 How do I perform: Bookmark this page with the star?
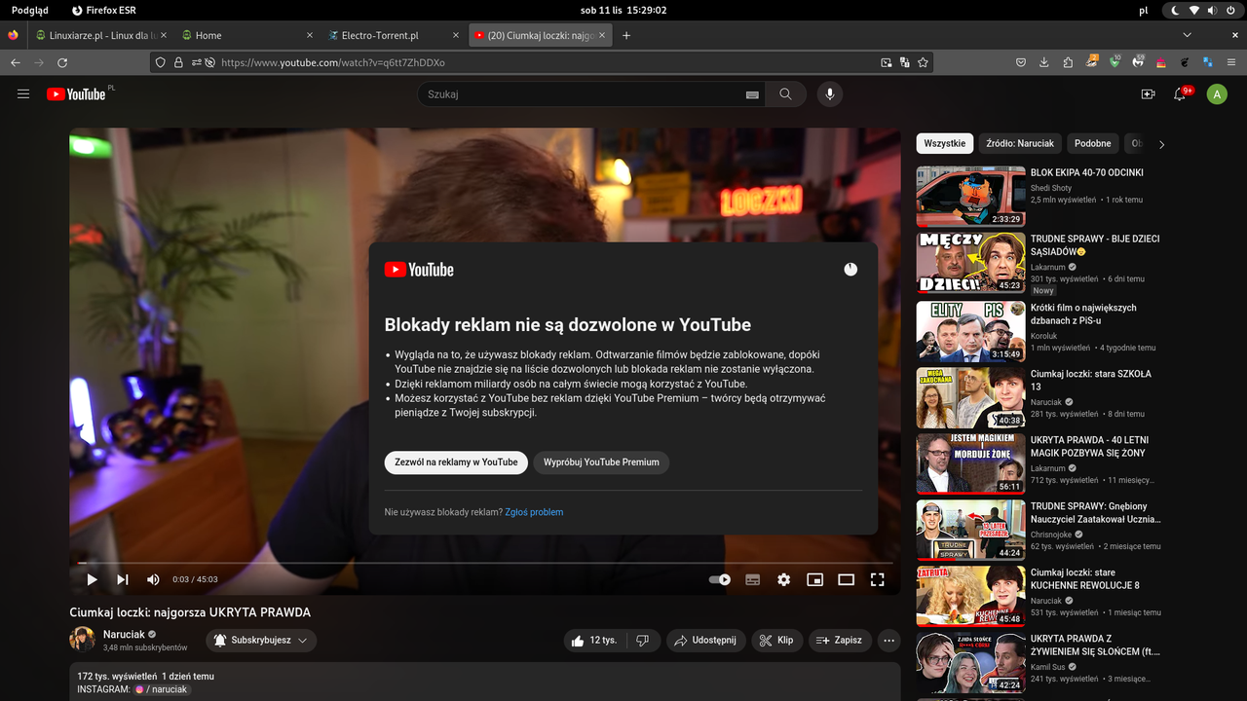pyautogui.click(x=923, y=62)
